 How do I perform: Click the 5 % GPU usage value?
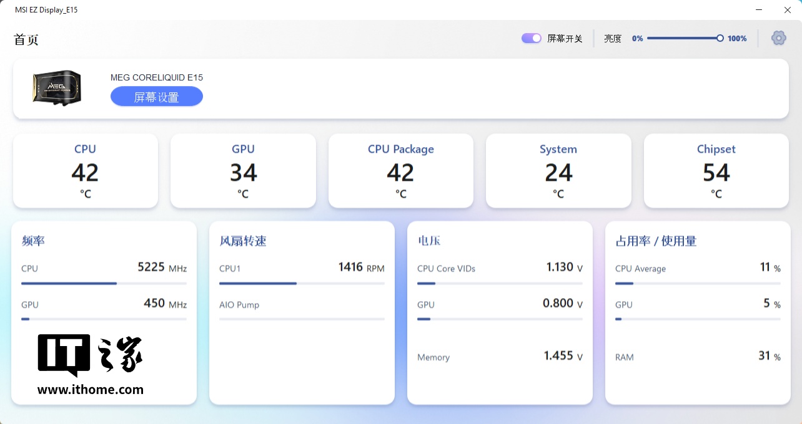click(772, 304)
